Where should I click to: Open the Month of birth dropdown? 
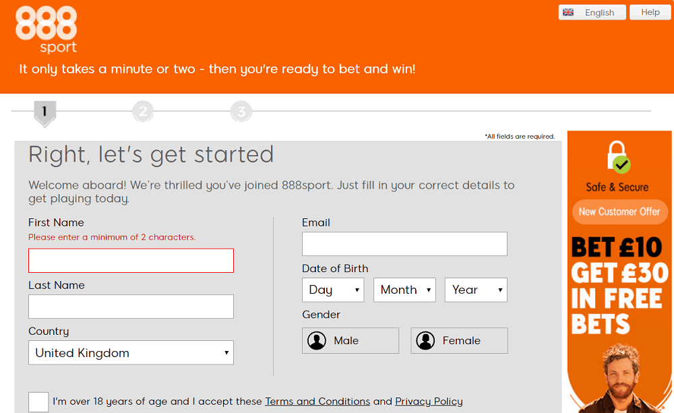click(404, 290)
